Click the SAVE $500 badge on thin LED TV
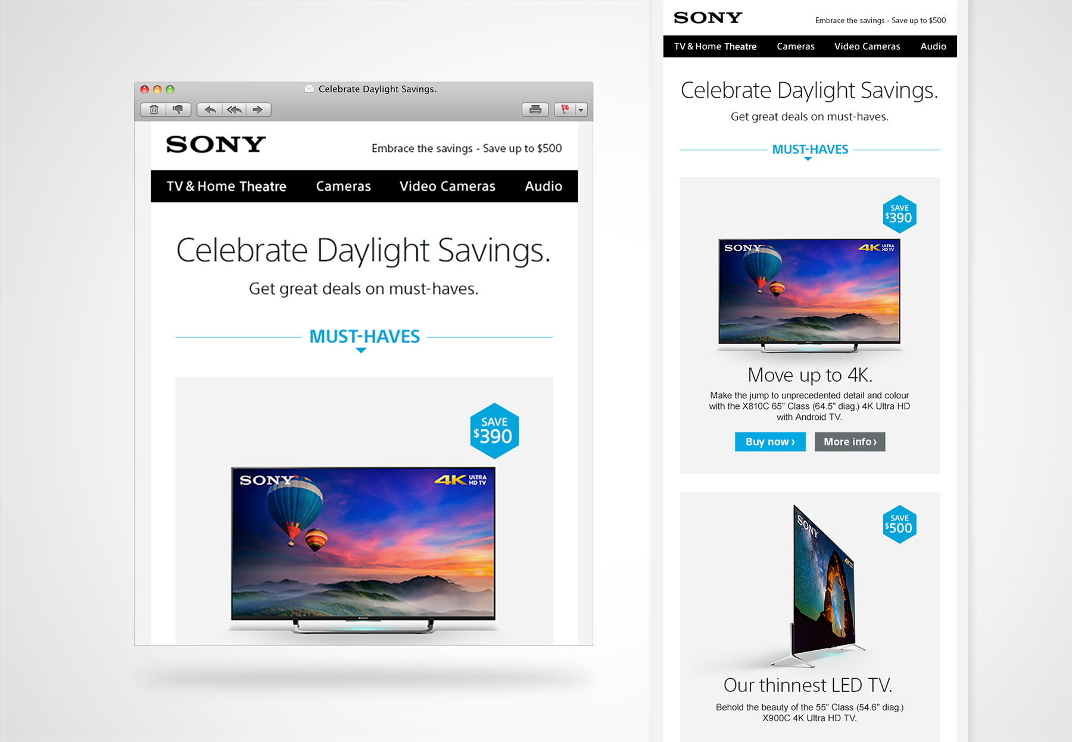This screenshot has width=1072, height=742. (x=899, y=524)
